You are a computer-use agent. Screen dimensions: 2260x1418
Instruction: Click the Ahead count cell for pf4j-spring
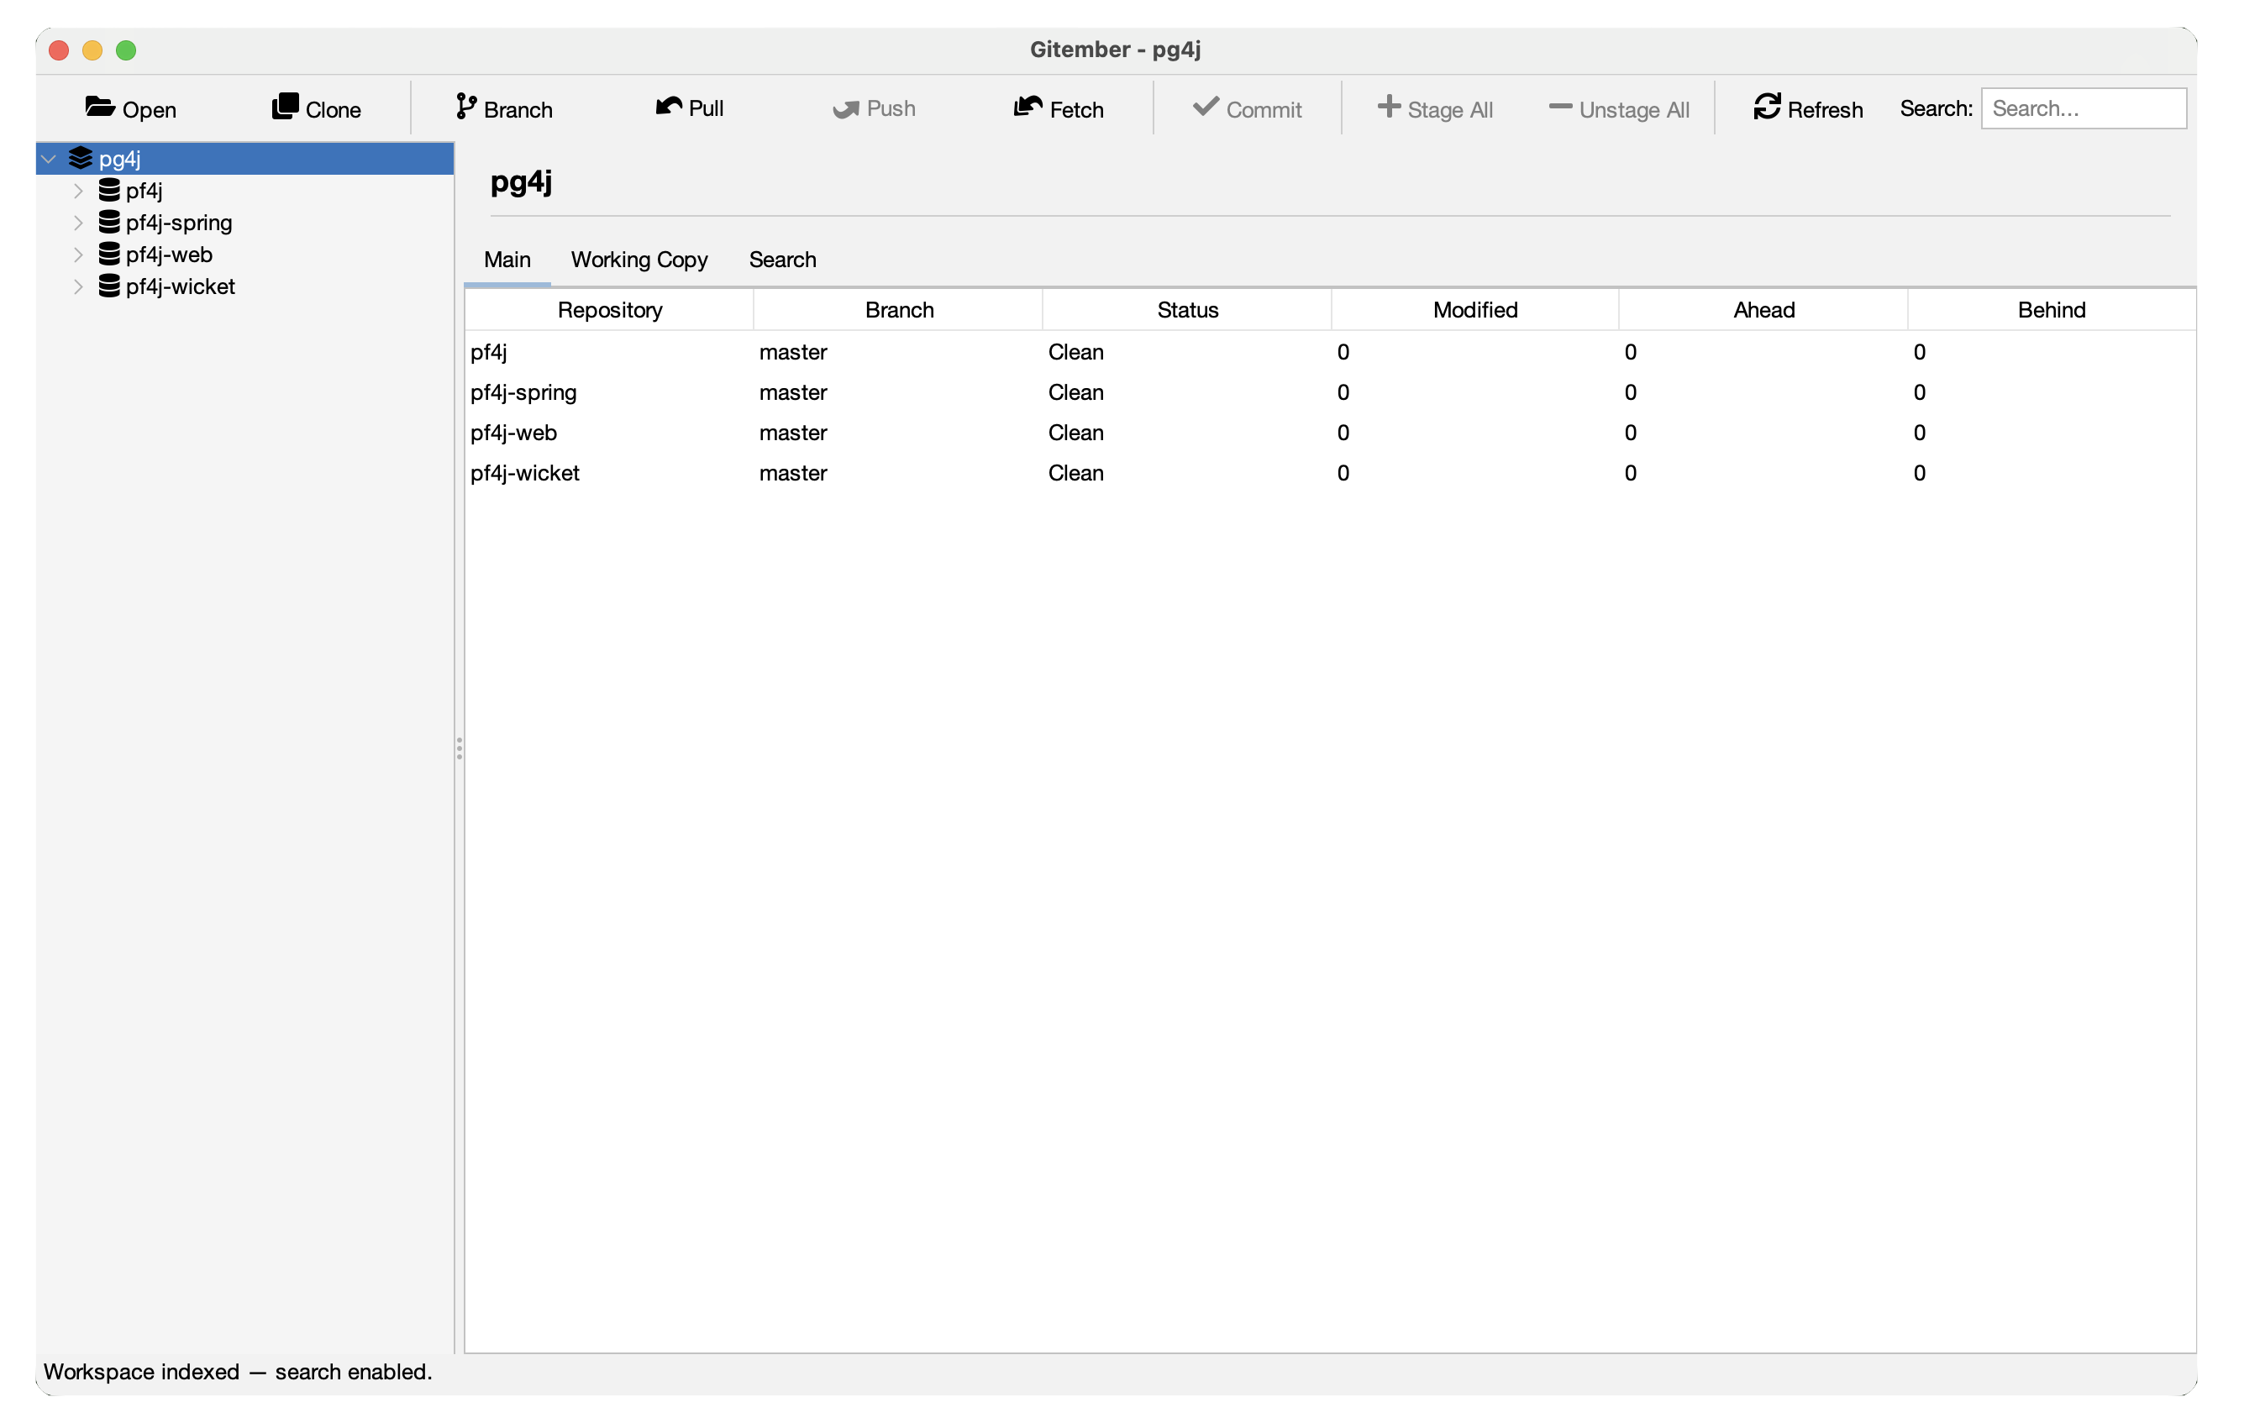[x=1763, y=392]
